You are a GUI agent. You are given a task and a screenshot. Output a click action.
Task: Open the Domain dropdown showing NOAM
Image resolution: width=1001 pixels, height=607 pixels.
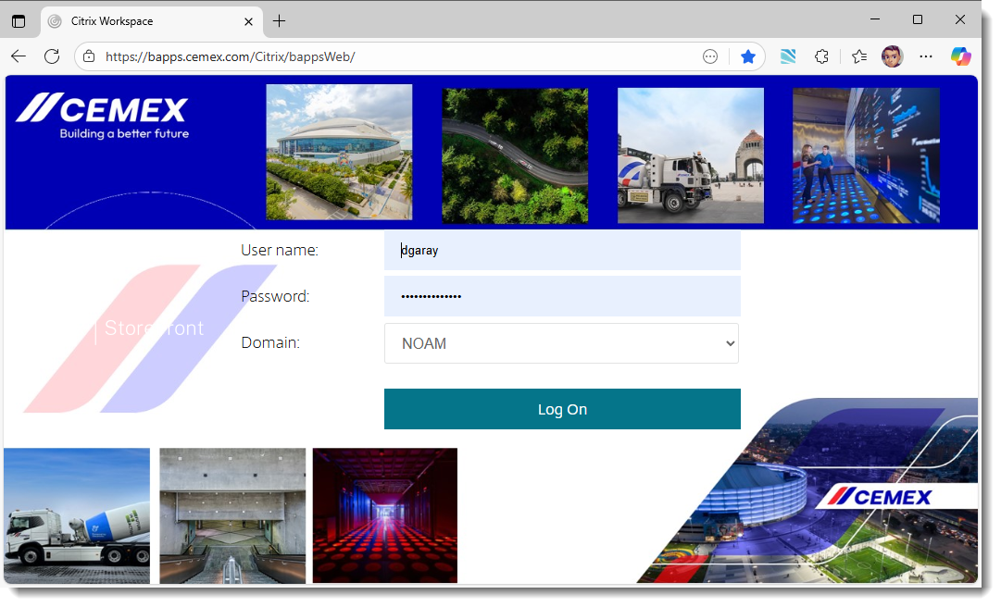561,342
